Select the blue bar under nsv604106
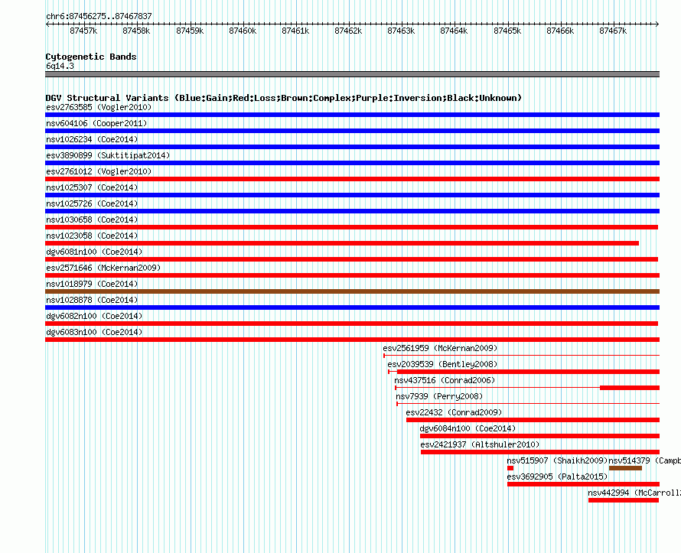 352,131
